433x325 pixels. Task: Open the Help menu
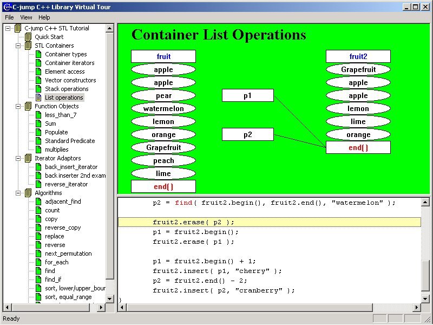click(x=44, y=17)
